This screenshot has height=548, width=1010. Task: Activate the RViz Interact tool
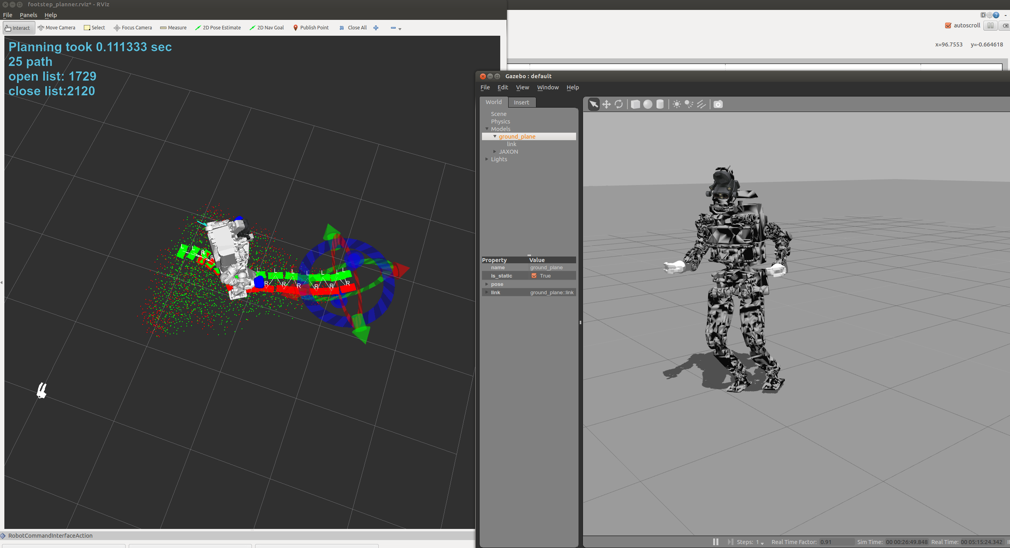(17, 28)
